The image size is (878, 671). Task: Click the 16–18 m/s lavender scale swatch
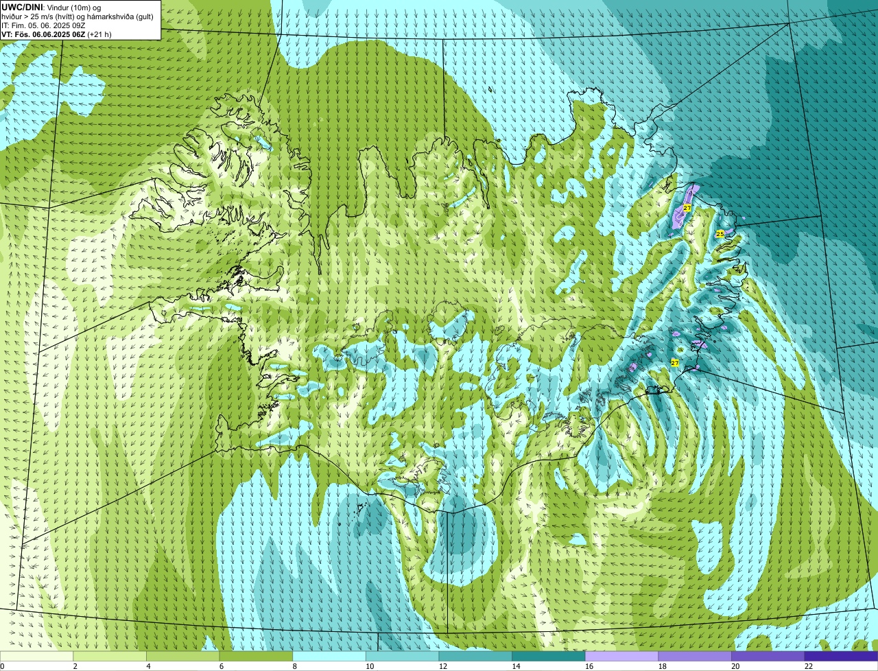tap(622, 657)
